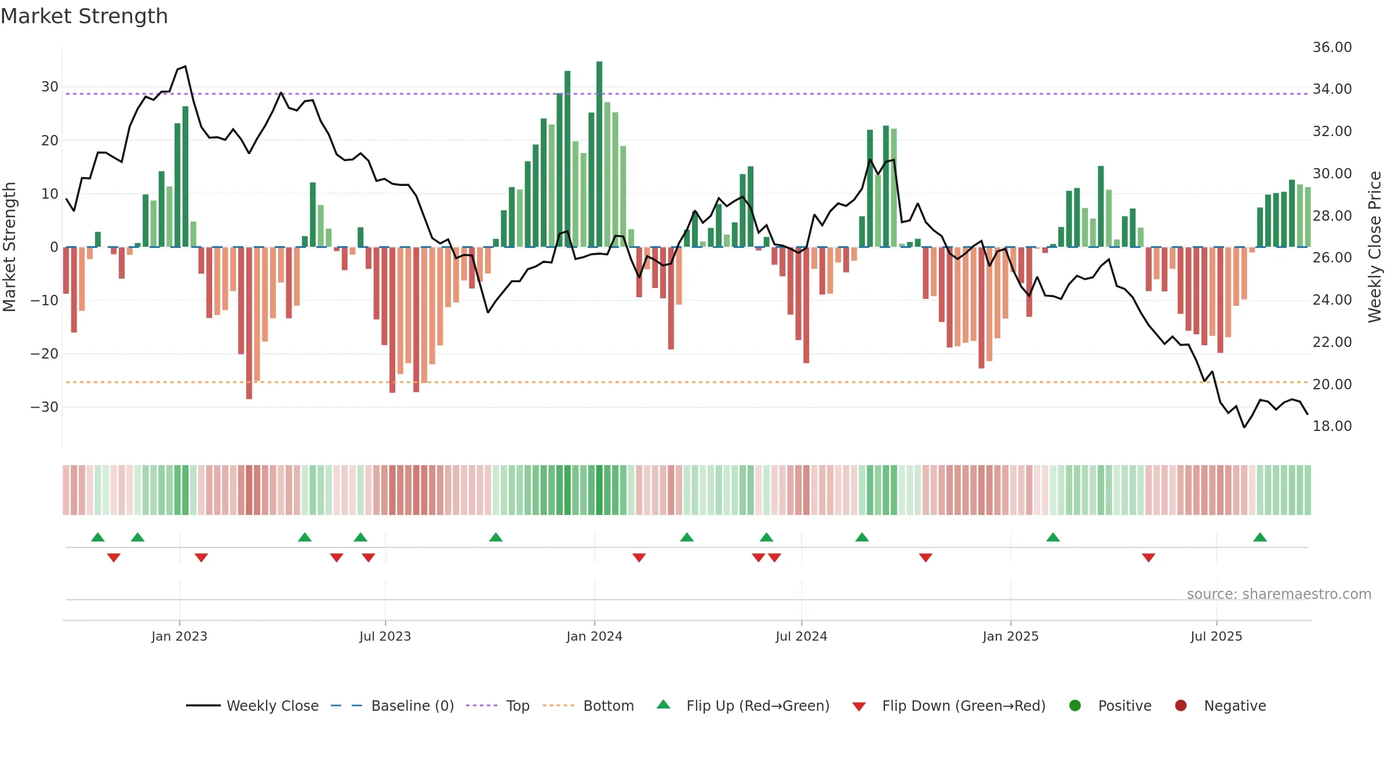1391x782 pixels.
Task: Click the Jan 2023 x-axis label
Action: [180, 636]
